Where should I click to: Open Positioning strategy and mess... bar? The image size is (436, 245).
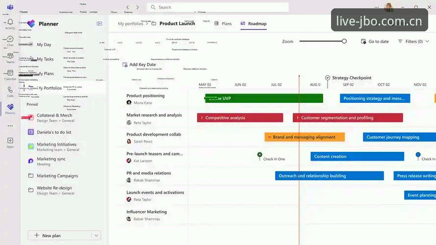pyautogui.click(x=375, y=98)
